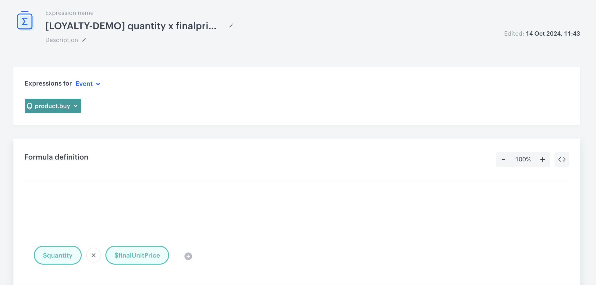Image resolution: width=596 pixels, height=285 pixels.
Task: Open the Event type dropdown
Action: point(84,84)
